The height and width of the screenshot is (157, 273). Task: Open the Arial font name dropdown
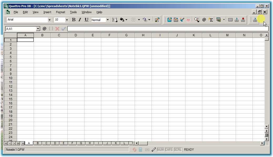tap(50, 20)
